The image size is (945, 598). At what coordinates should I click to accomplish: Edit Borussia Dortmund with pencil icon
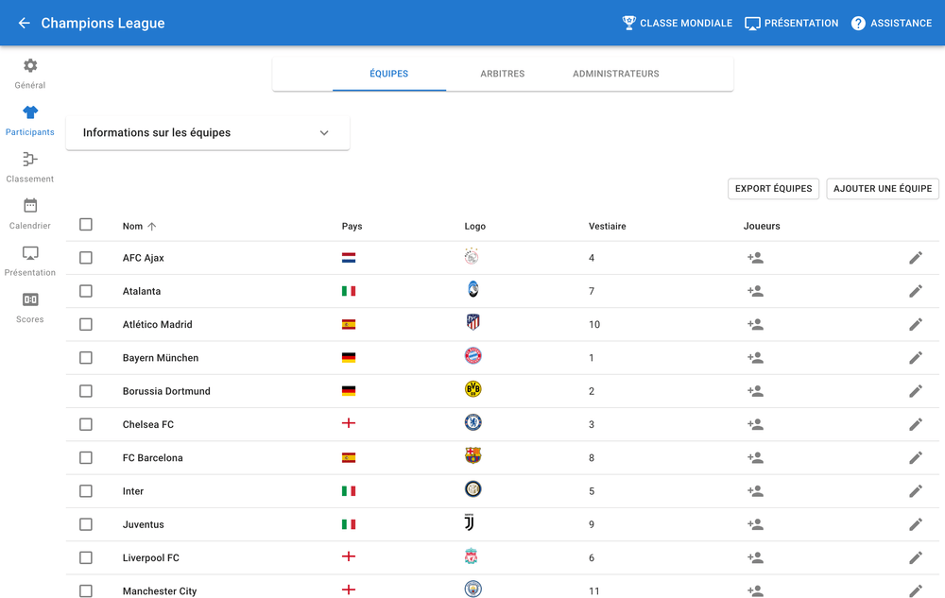coord(916,391)
